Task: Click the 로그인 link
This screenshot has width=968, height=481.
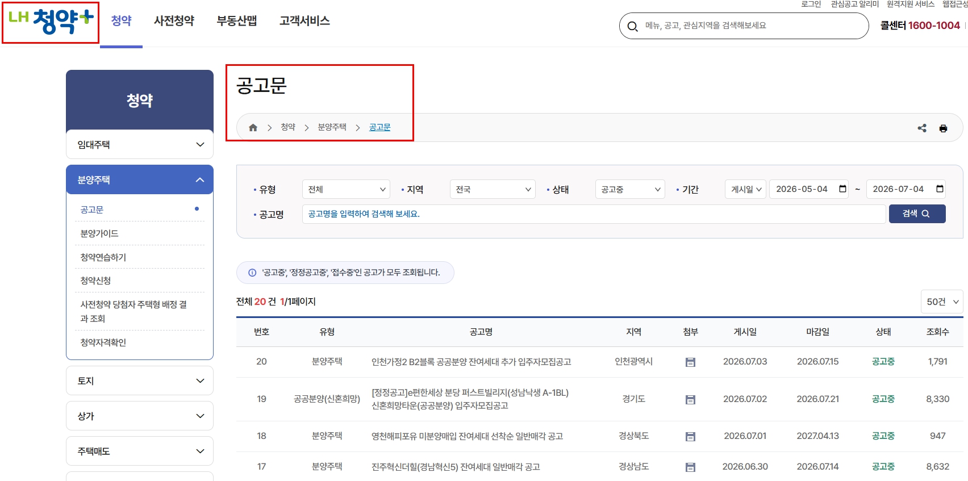Action: [811, 4]
